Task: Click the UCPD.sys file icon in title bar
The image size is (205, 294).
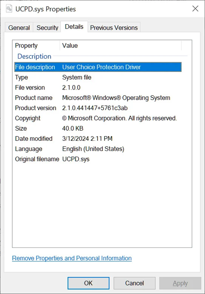Action: [x=9, y=9]
